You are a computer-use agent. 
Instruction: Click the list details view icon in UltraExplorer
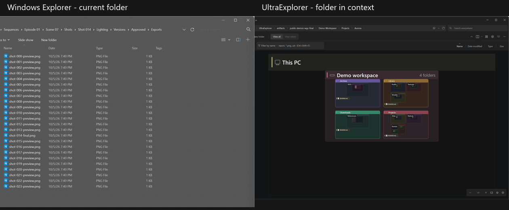(498, 37)
